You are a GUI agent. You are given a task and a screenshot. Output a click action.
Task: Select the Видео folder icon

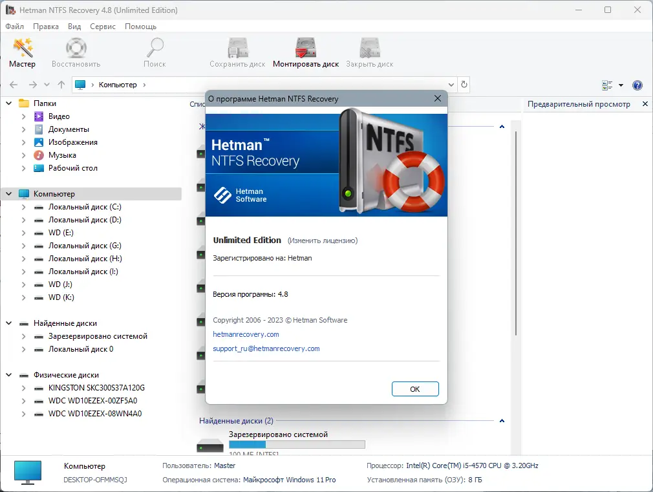[x=39, y=116]
